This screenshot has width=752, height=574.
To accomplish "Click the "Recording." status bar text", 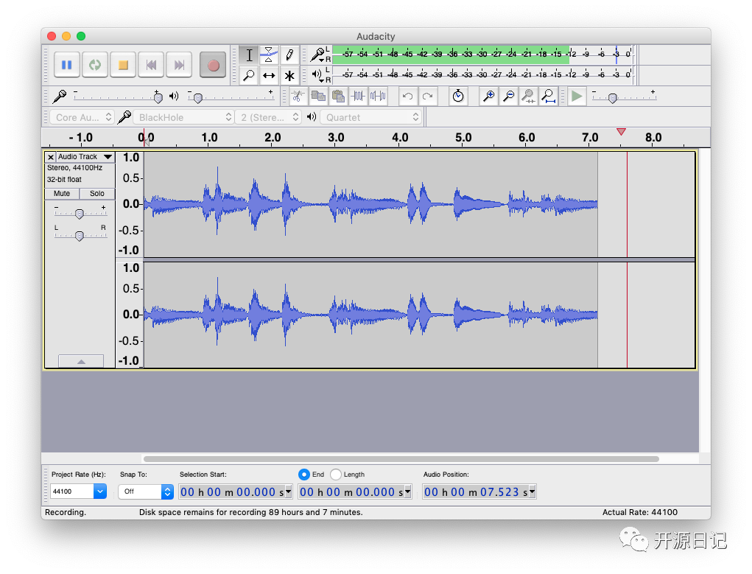I will tap(66, 513).
